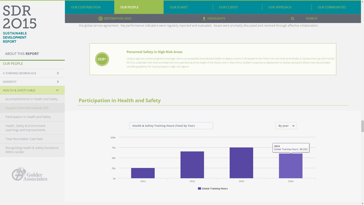This screenshot has width=364, height=205.
Task: Click the Destination 2020 globe icon
Action: click(x=100, y=18)
